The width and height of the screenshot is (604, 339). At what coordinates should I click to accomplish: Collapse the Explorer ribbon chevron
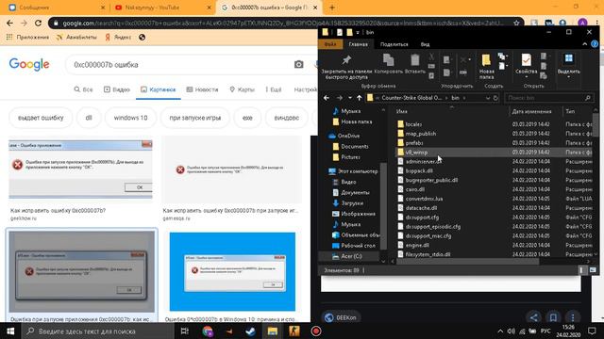[x=585, y=44]
